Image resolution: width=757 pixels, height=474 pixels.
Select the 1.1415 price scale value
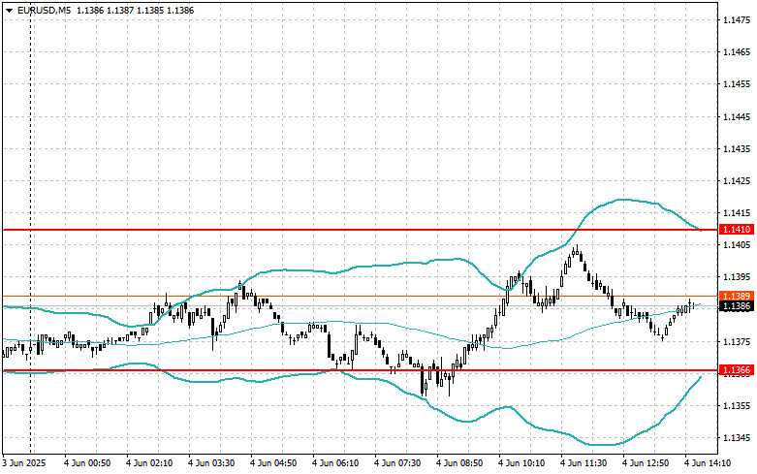[x=737, y=213]
